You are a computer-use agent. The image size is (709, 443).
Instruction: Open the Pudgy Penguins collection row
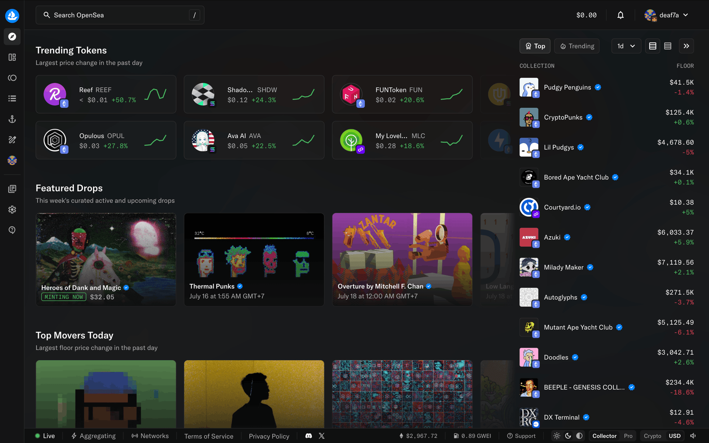pyautogui.click(x=607, y=87)
